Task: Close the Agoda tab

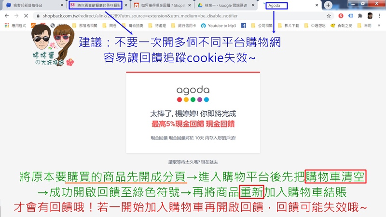Action: click(317, 5)
